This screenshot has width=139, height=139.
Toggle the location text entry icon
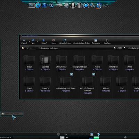tap(23, 48)
